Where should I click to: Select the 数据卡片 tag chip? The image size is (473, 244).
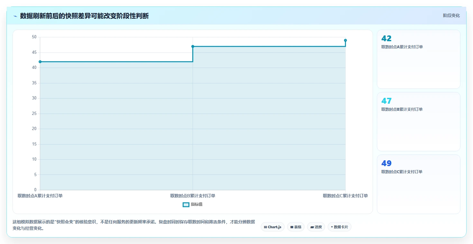(x=339, y=227)
